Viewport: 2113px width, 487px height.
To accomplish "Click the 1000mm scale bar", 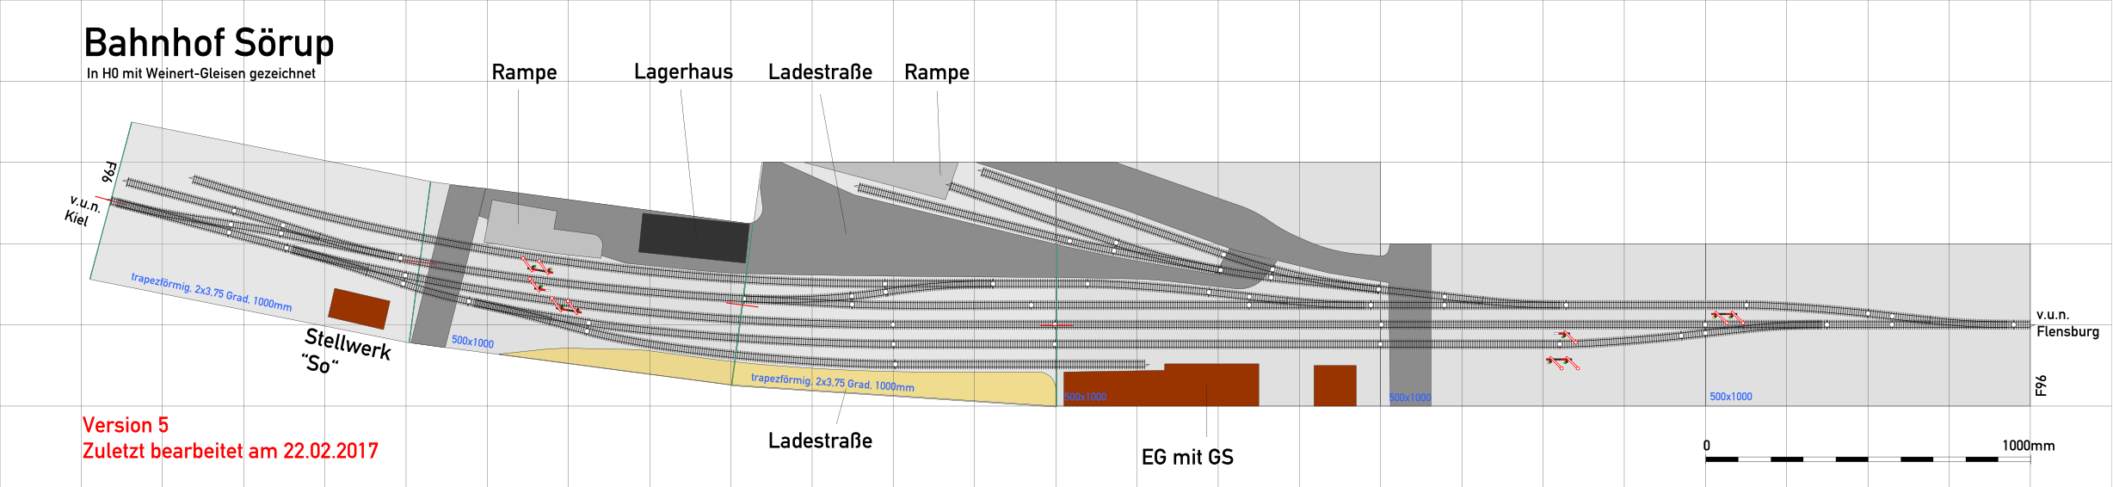I will point(1867,459).
